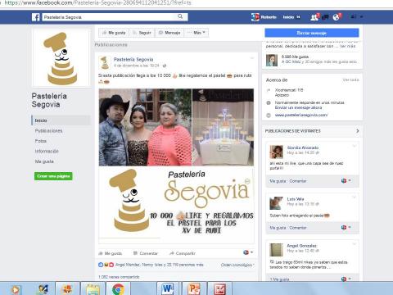The width and height of the screenshot is (393, 295).
Task: Open the friend requests icon
Action: tap(314, 17)
